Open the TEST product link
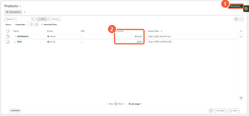 [x=19, y=42]
